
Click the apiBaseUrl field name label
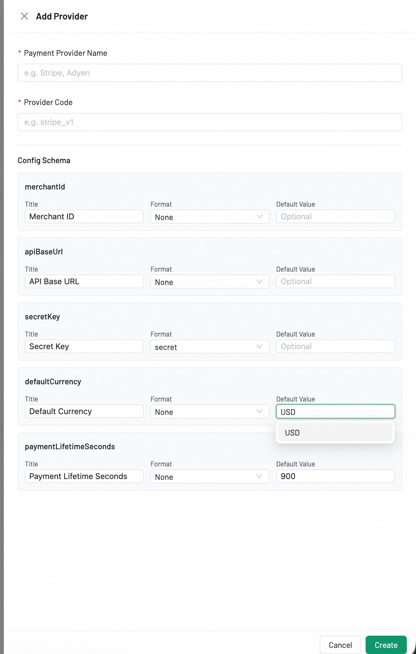[44, 252]
